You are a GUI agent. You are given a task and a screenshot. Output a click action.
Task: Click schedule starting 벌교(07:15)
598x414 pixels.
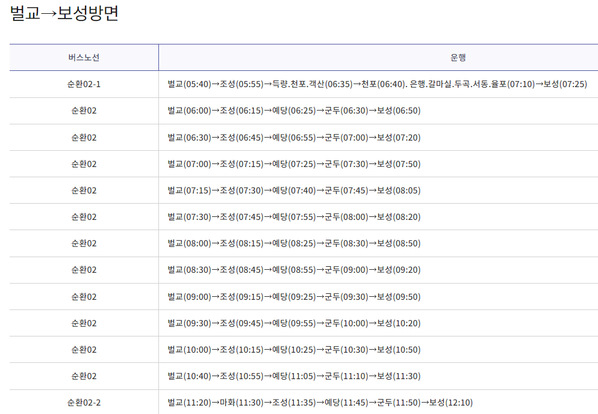coord(294,190)
